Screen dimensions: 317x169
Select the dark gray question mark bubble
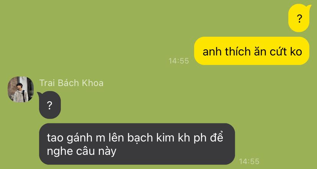point(49,105)
